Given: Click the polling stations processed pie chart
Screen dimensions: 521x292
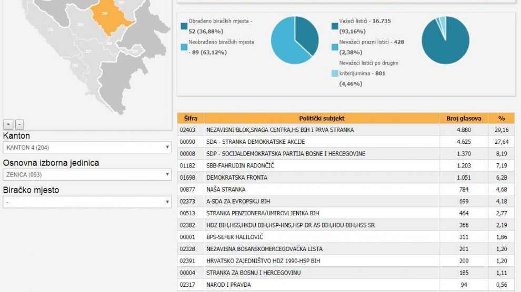Looking at the screenshot, I should click(295, 40).
